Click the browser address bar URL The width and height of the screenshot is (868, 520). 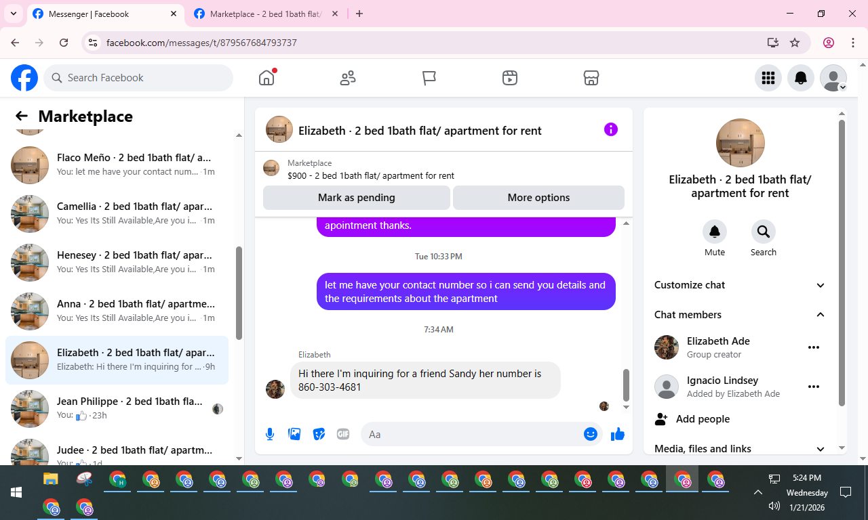(201, 43)
